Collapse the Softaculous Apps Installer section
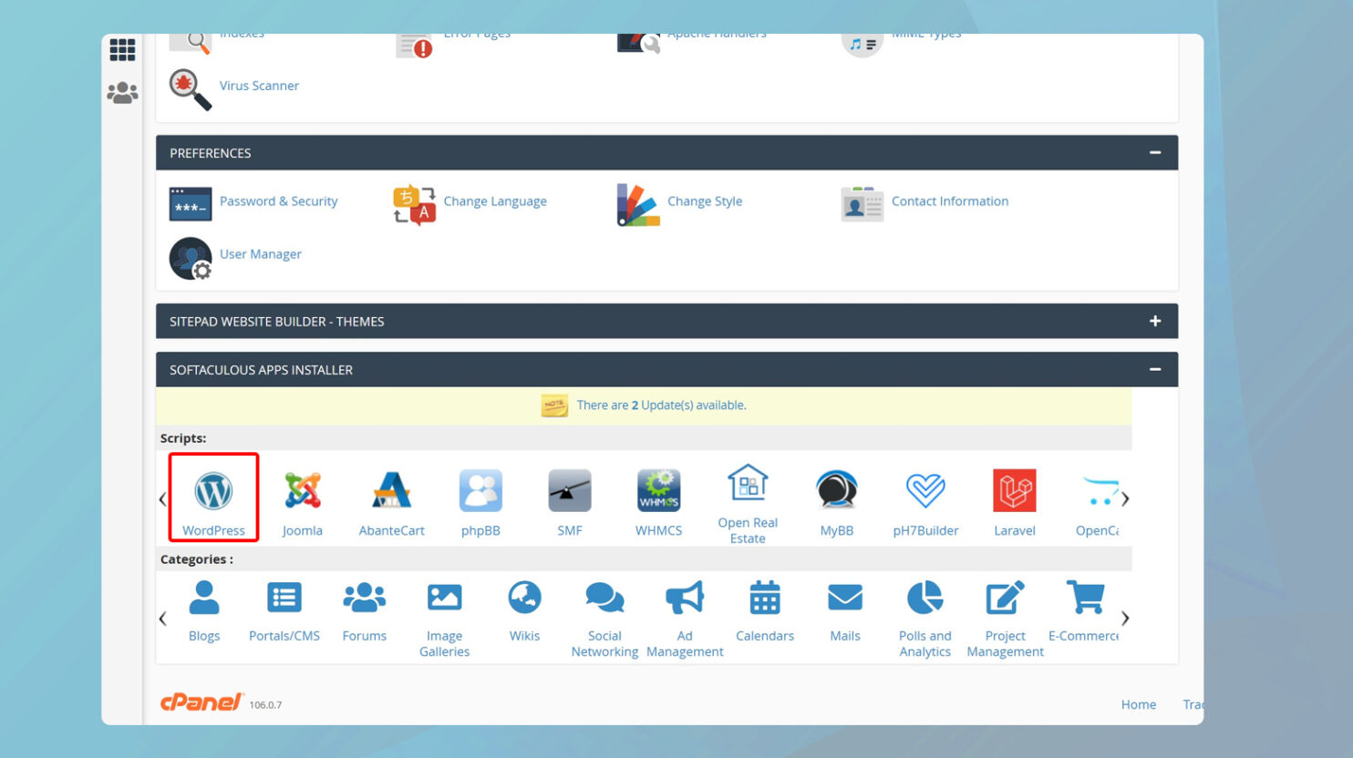1353x758 pixels. click(x=1154, y=369)
